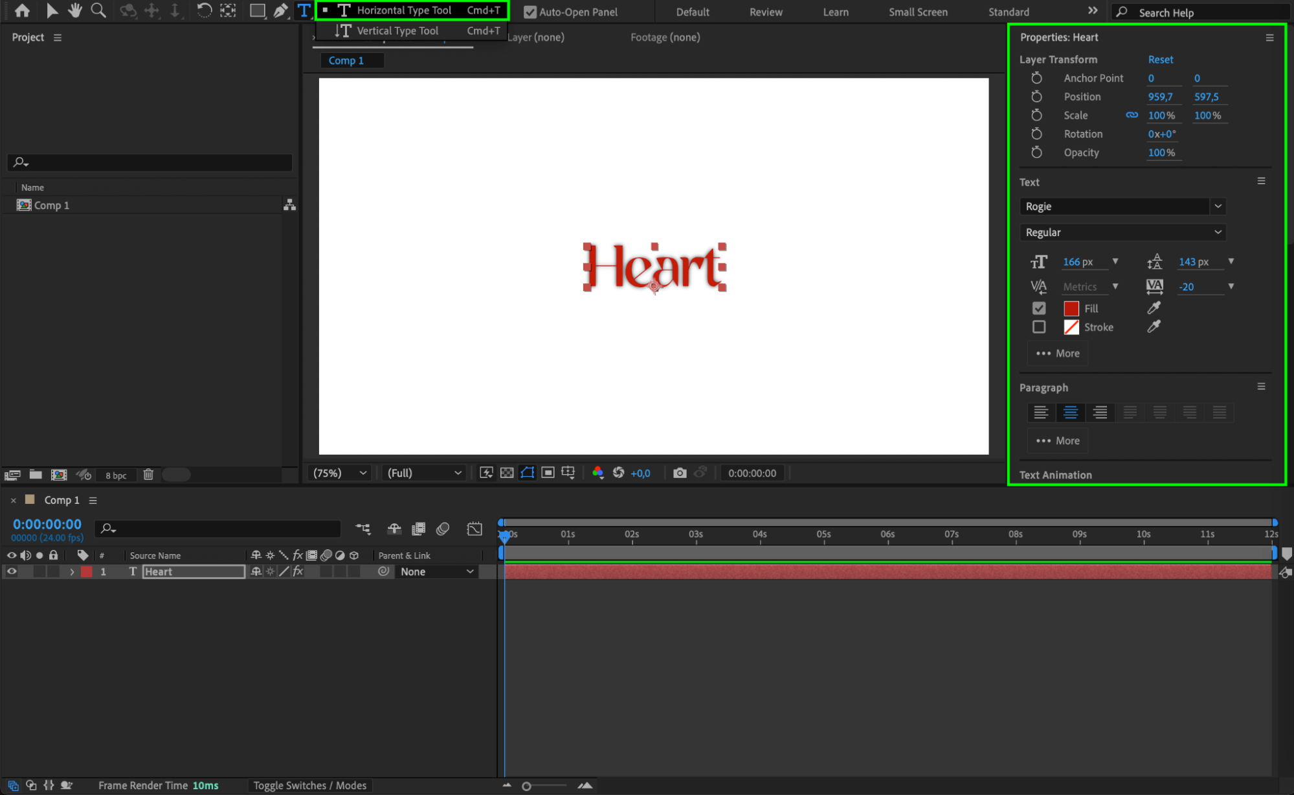
Task: Hide the Heart layer with eye icon
Action: click(x=12, y=572)
